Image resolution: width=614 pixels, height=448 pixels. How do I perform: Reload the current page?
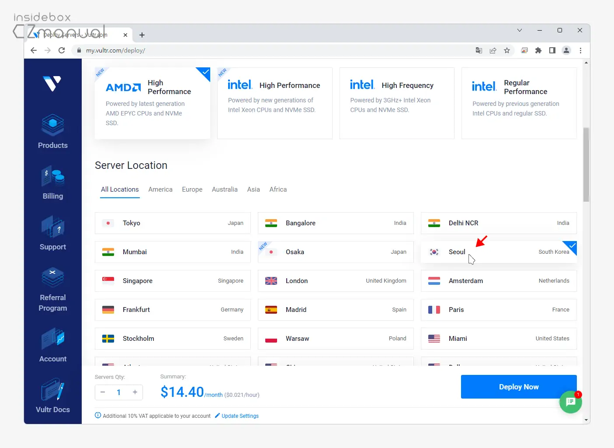[x=62, y=50]
